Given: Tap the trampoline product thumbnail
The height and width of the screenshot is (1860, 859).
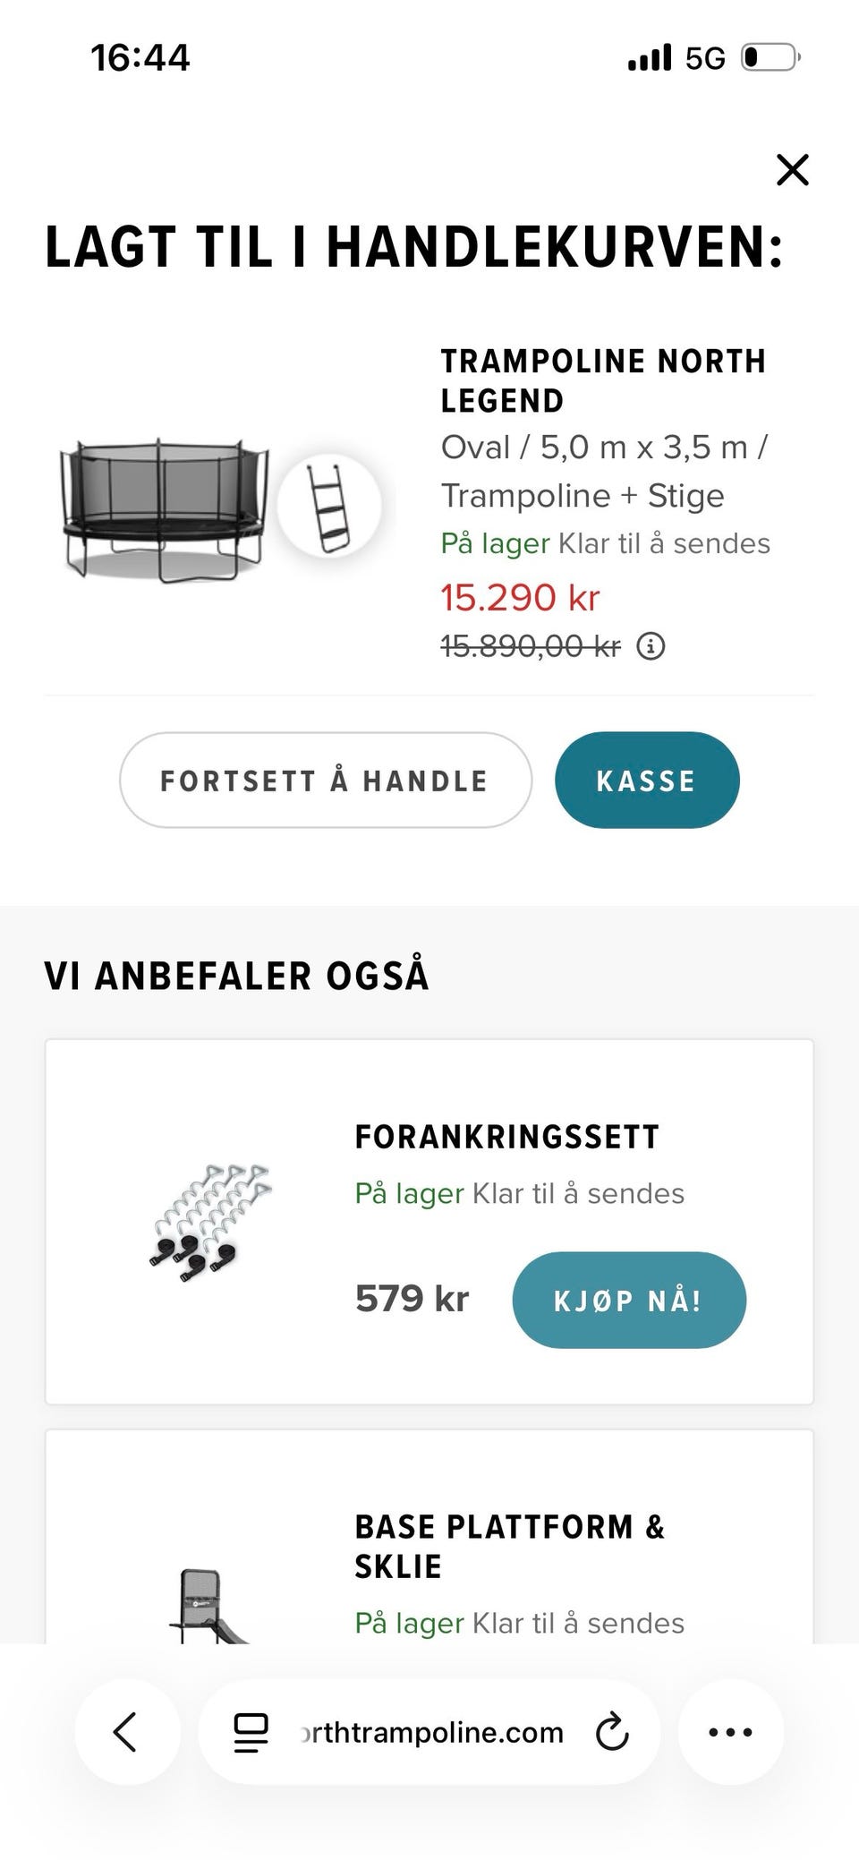Looking at the screenshot, I should (166, 508).
